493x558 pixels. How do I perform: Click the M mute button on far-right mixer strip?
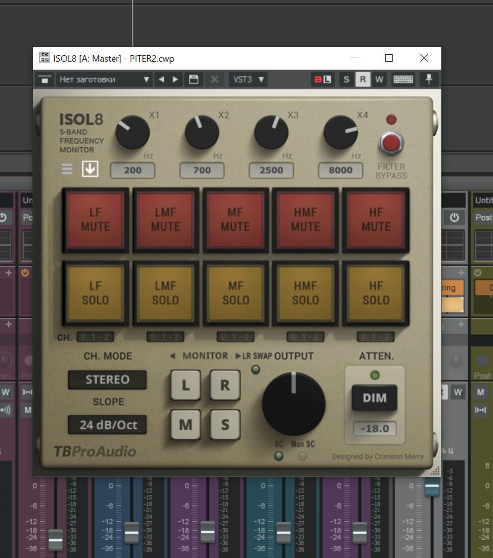pyautogui.click(x=480, y=392)
